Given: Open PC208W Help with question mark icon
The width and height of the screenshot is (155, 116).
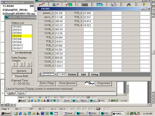Looking at the screenshot, I should [144, 5].
